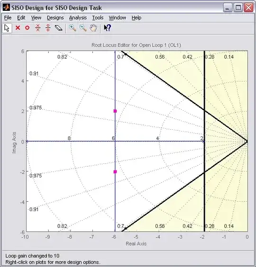The height and width of the screenshot is (267, 256).
Task: Open the File menu
Action: 8,18
